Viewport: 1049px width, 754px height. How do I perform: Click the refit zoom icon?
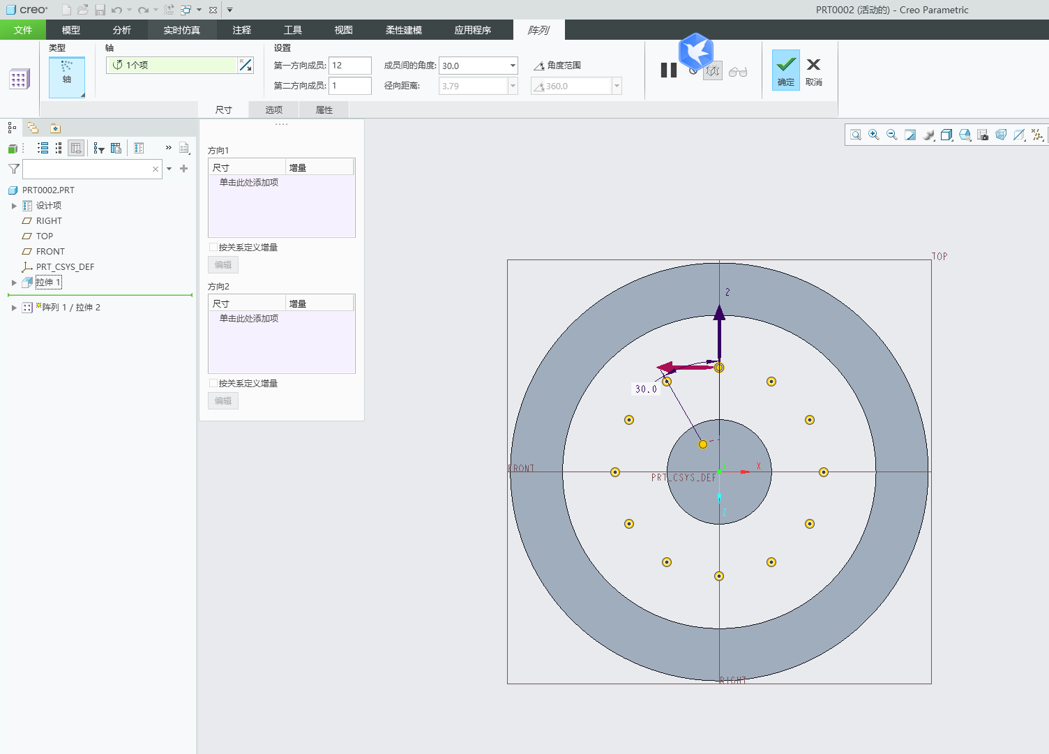(x=856, y=135)
